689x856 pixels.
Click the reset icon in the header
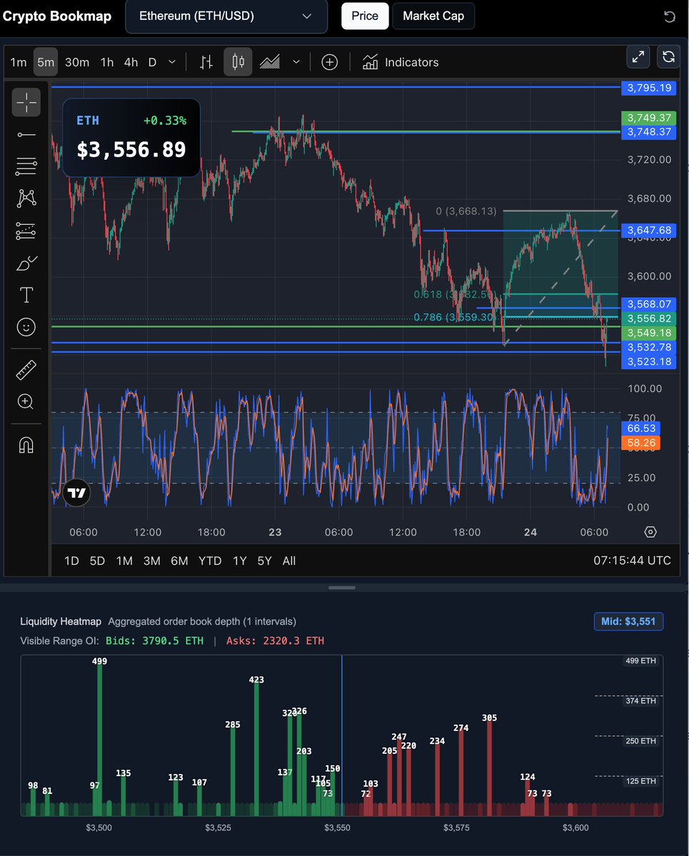click(669, 16)
